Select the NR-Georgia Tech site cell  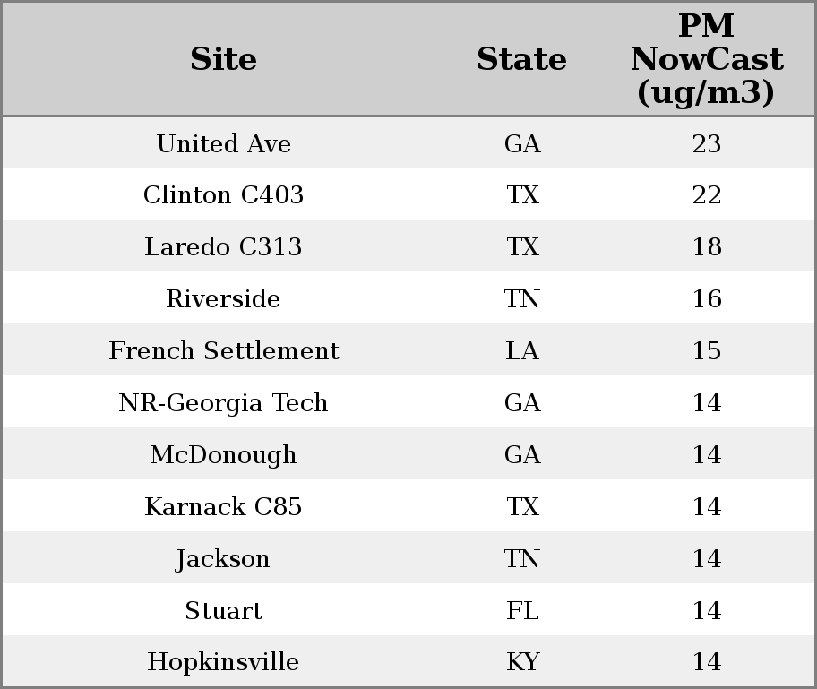(x=223, y=403)
